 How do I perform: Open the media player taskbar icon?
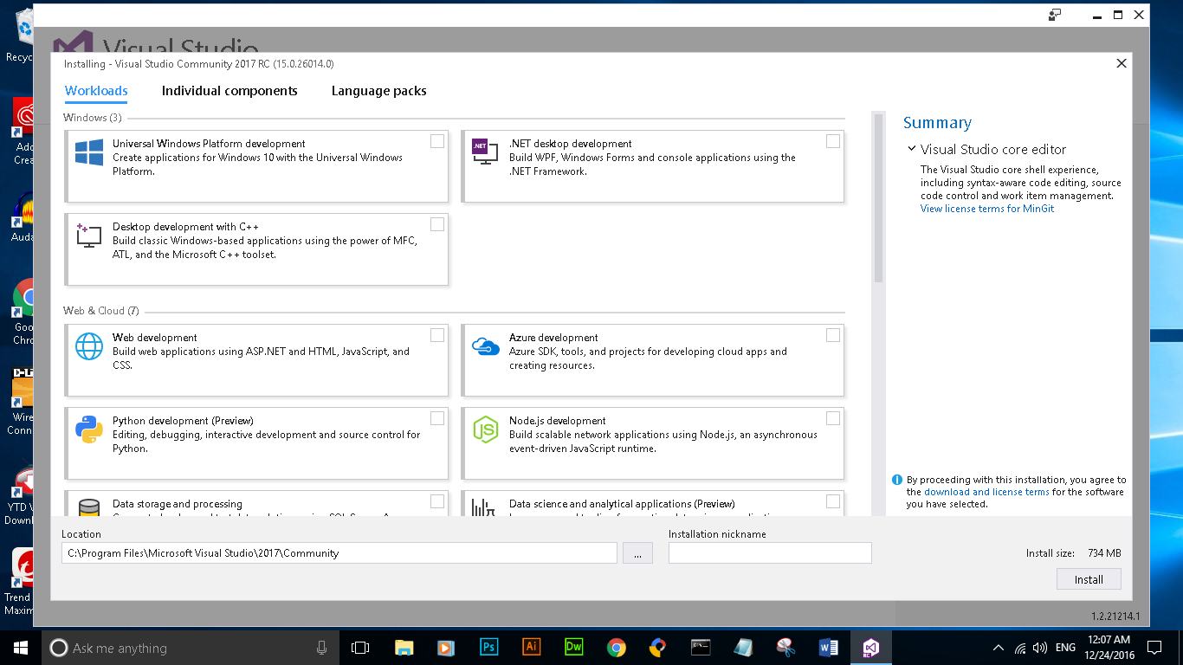[x=446, y=648]
